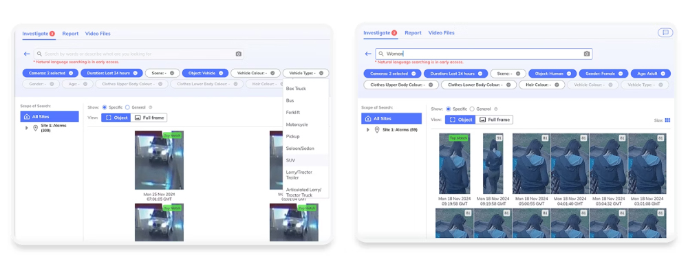Click the Size grid icon
Screen dimensions: 688x275
tap(667, 120)
